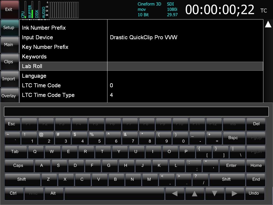
Task: Click the up arrow key on keyboard
Action: click(x=195, y=194)
